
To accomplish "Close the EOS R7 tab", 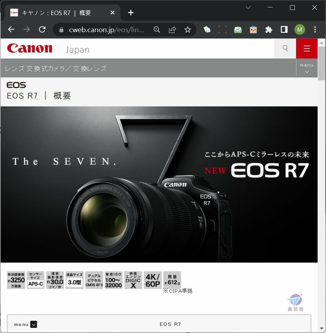I will tap(113, 13).
